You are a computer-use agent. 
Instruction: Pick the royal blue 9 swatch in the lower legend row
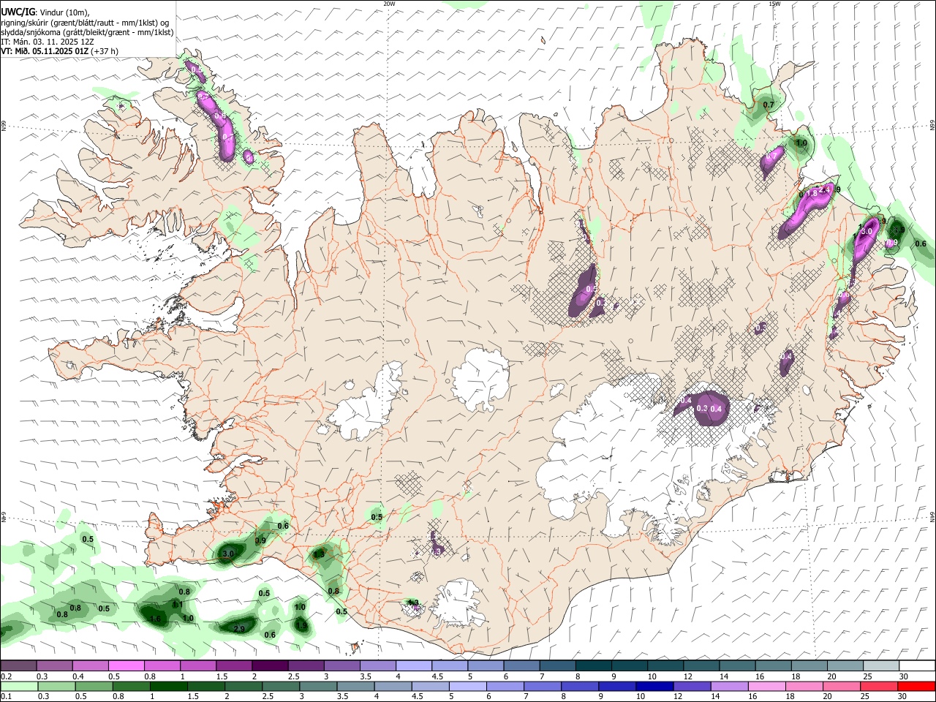point(617,686)
